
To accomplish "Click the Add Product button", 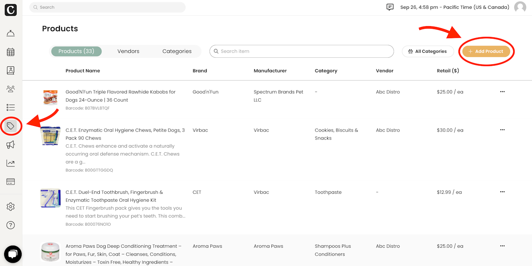I will coord(486,51).
